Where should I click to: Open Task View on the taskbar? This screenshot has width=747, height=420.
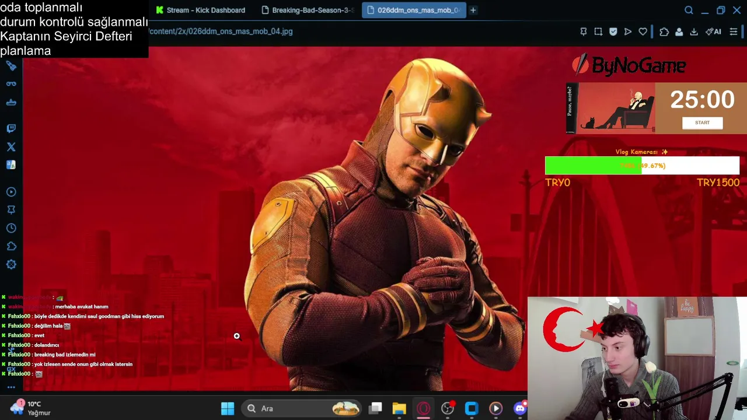[375, 408]
